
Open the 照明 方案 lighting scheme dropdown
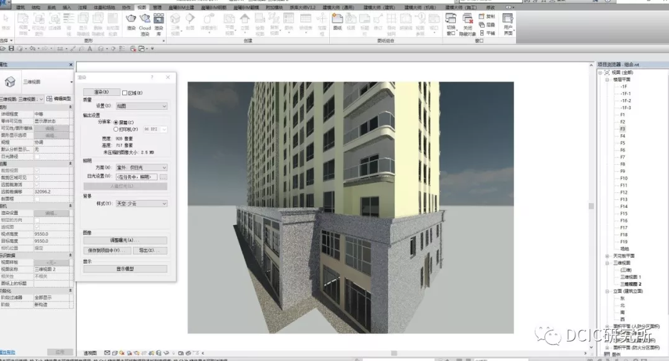(x=141, y=167)
